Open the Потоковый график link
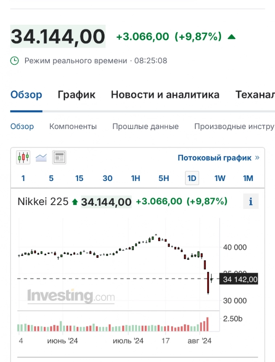 214,158
